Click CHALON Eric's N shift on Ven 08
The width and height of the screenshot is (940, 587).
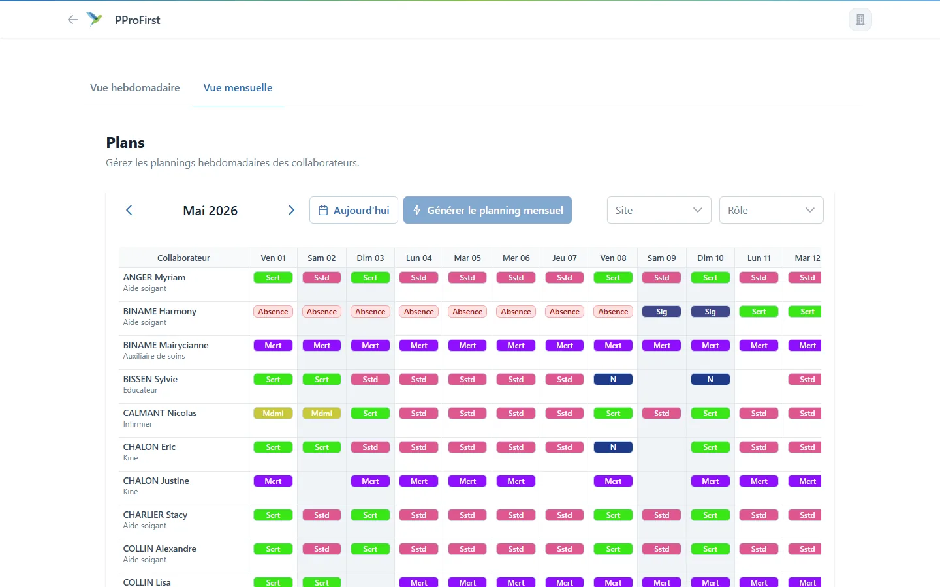point(614,447)
